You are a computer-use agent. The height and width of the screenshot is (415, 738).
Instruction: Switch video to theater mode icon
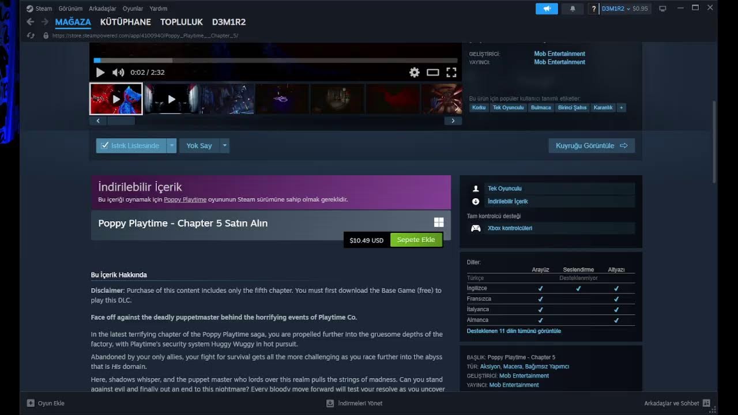[433, 73]
